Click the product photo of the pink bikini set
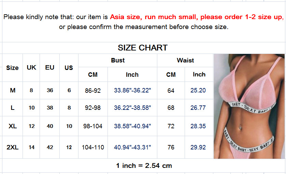The height and width of the screenshot is (174, 286). tap(249, 106)
